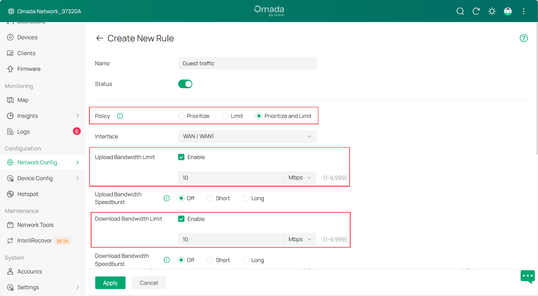
Task: Click the Apply button
Action: 110,283
